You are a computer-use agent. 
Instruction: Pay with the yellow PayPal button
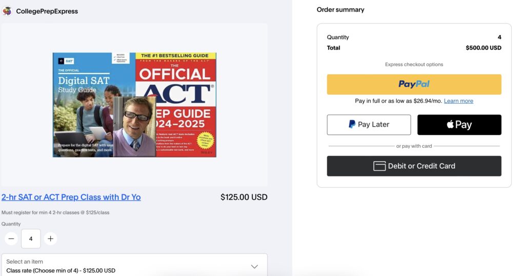click(414, 84)
